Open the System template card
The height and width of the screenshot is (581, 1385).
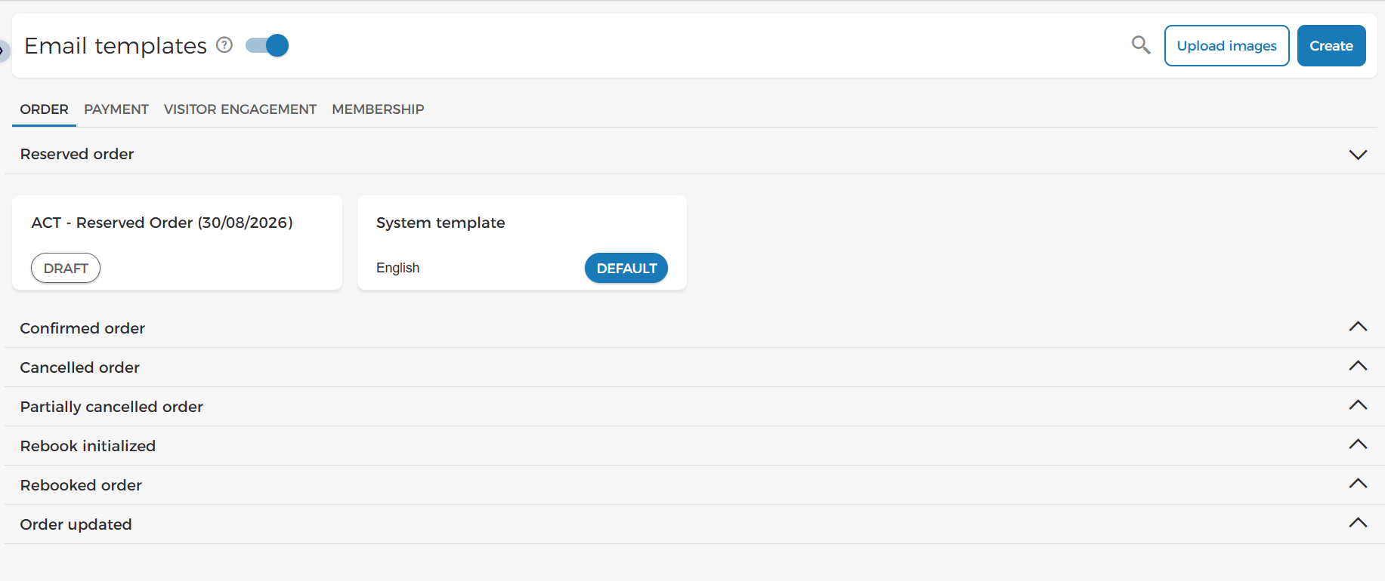[521, 243]
